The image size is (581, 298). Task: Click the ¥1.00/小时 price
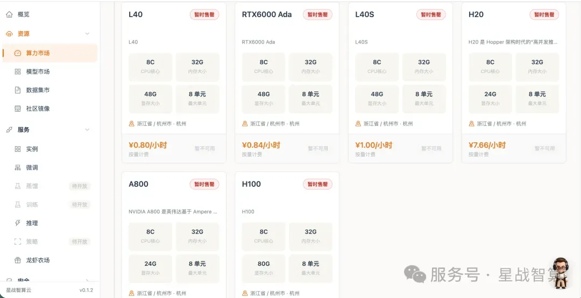tap(374, 145)
